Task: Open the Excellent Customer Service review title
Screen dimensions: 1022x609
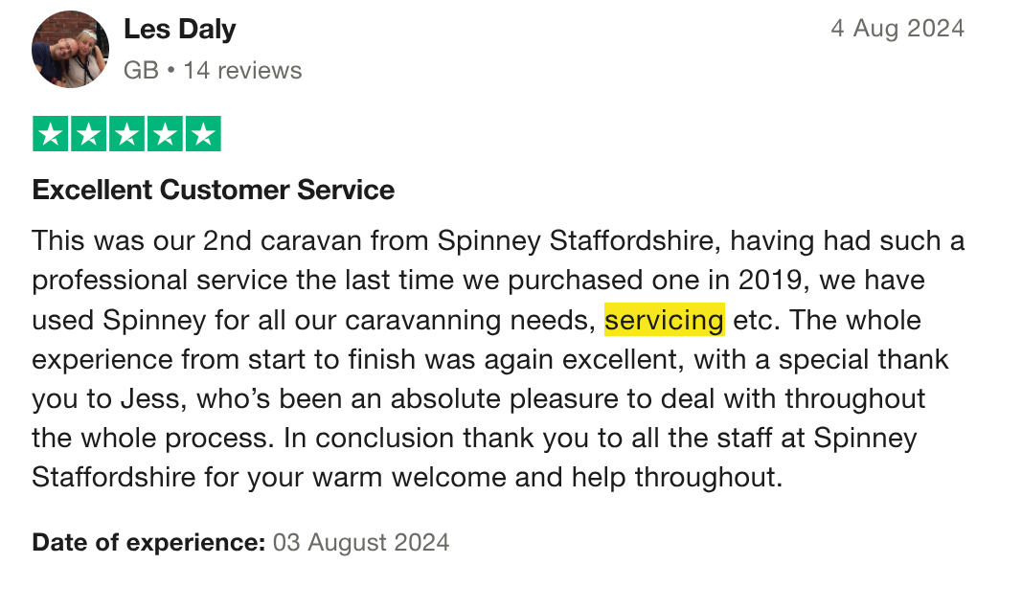Action: click(213, 190)
